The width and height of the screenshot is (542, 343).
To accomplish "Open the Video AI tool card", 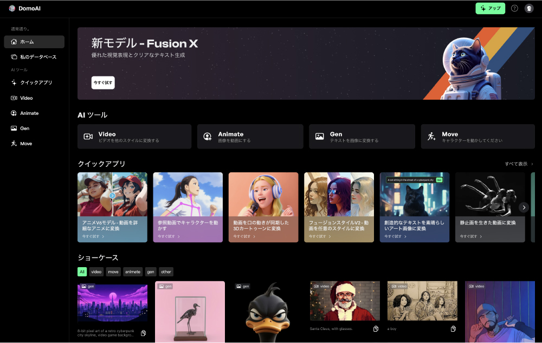I will [134, 137].
